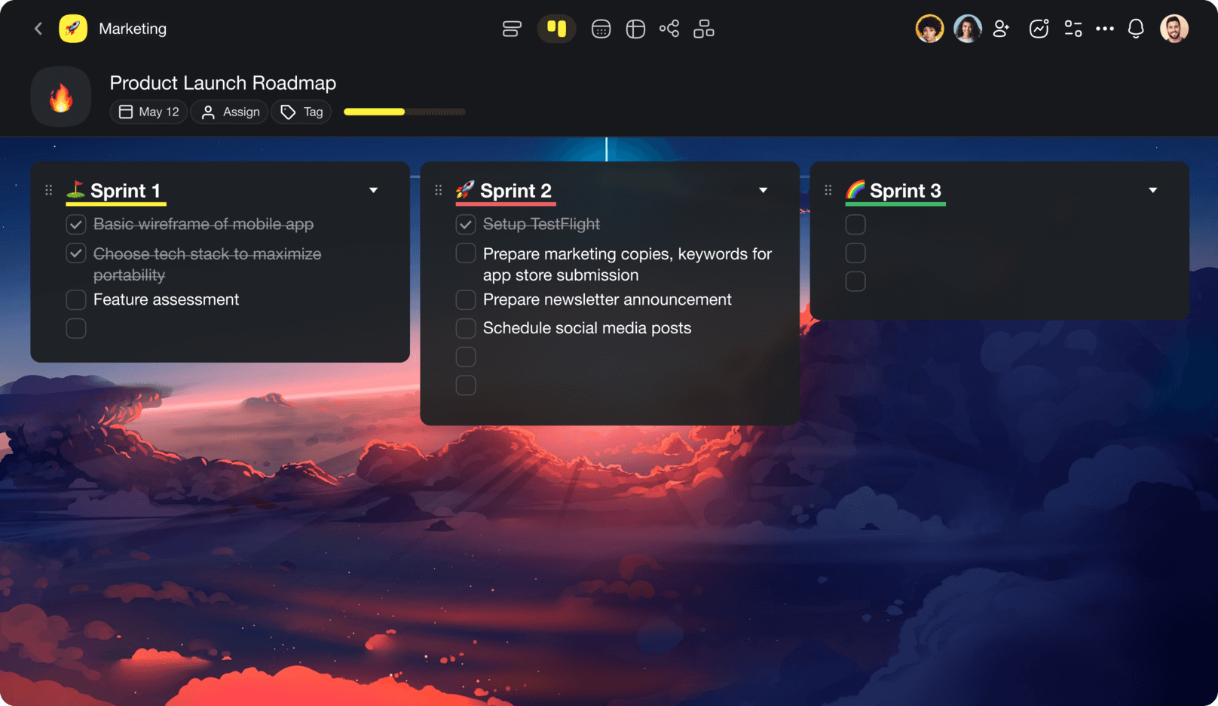Check the Feature assessment task

pos(76,300)
